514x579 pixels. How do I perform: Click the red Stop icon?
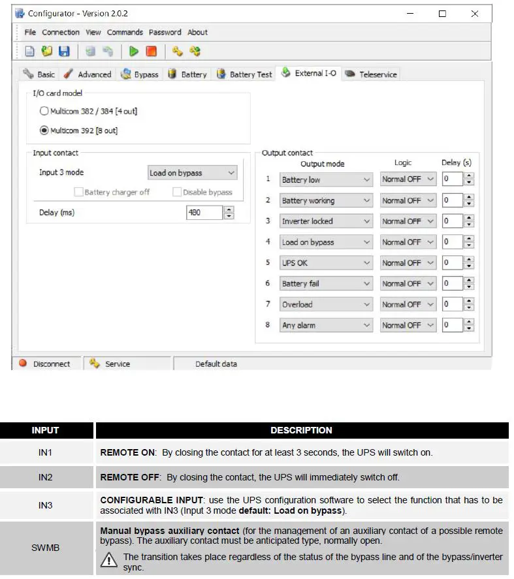tap(152, 52)
